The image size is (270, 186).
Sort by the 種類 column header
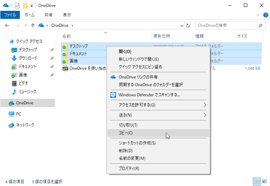(x=214, y=36)
